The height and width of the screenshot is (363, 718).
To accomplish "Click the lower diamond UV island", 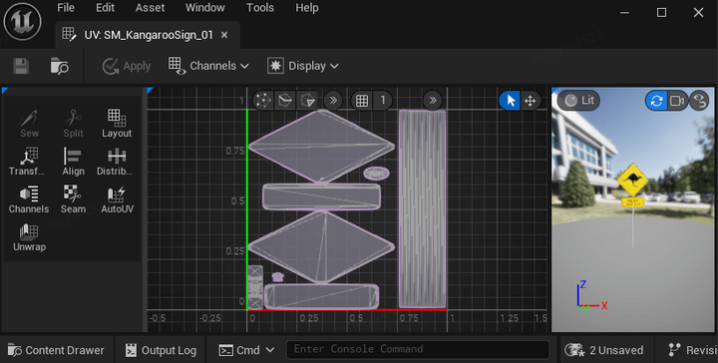I will point(321,247).
